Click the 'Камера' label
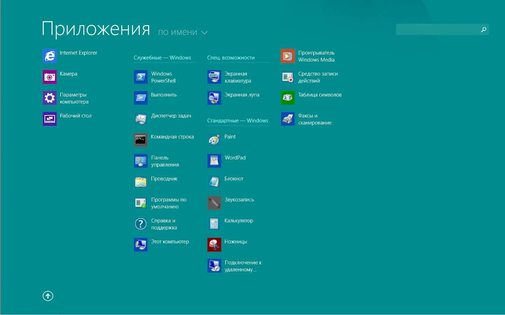505x315 pixels. point(69,74)
